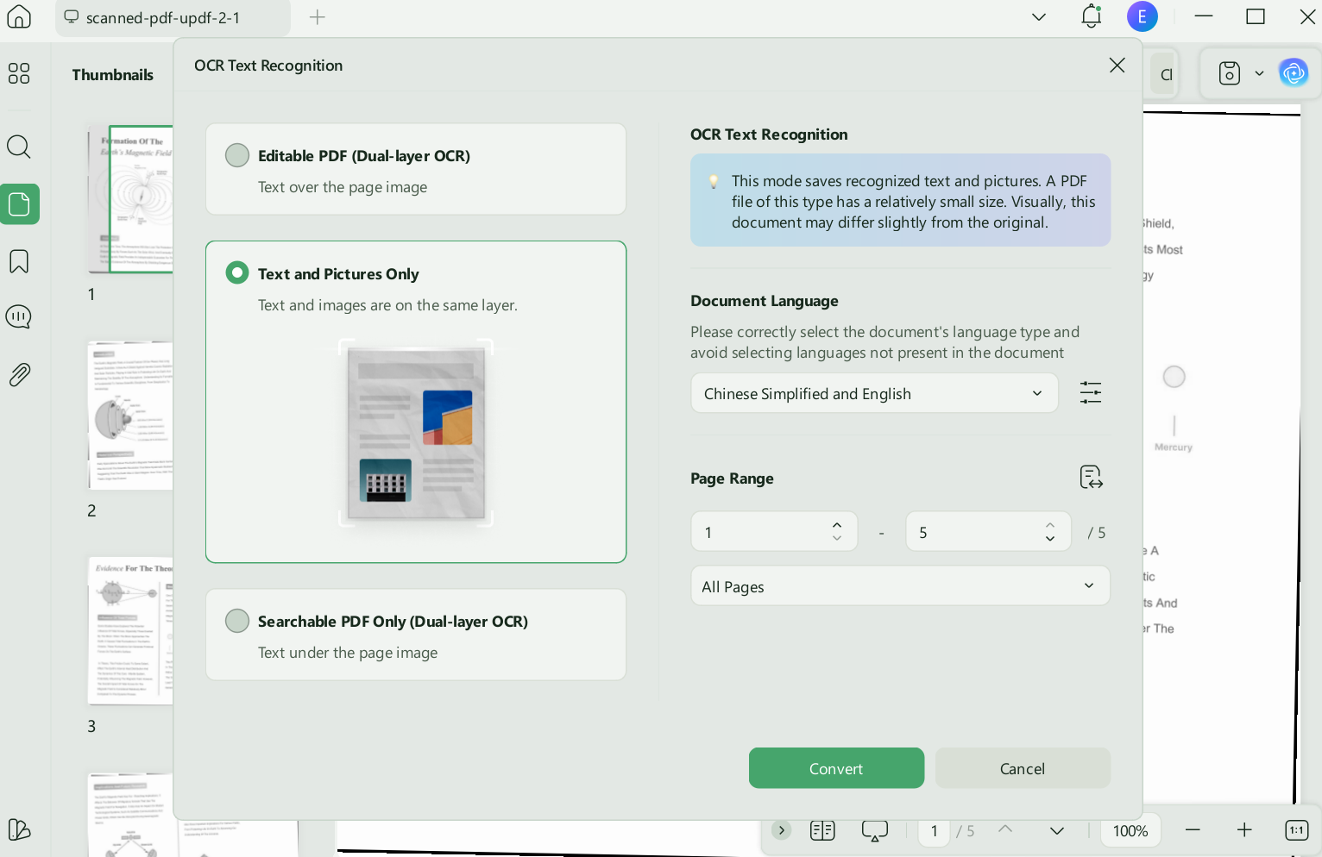
Task: Open the thumbnails grid organizer icon in sidebar
Action: tap(19, 73)
